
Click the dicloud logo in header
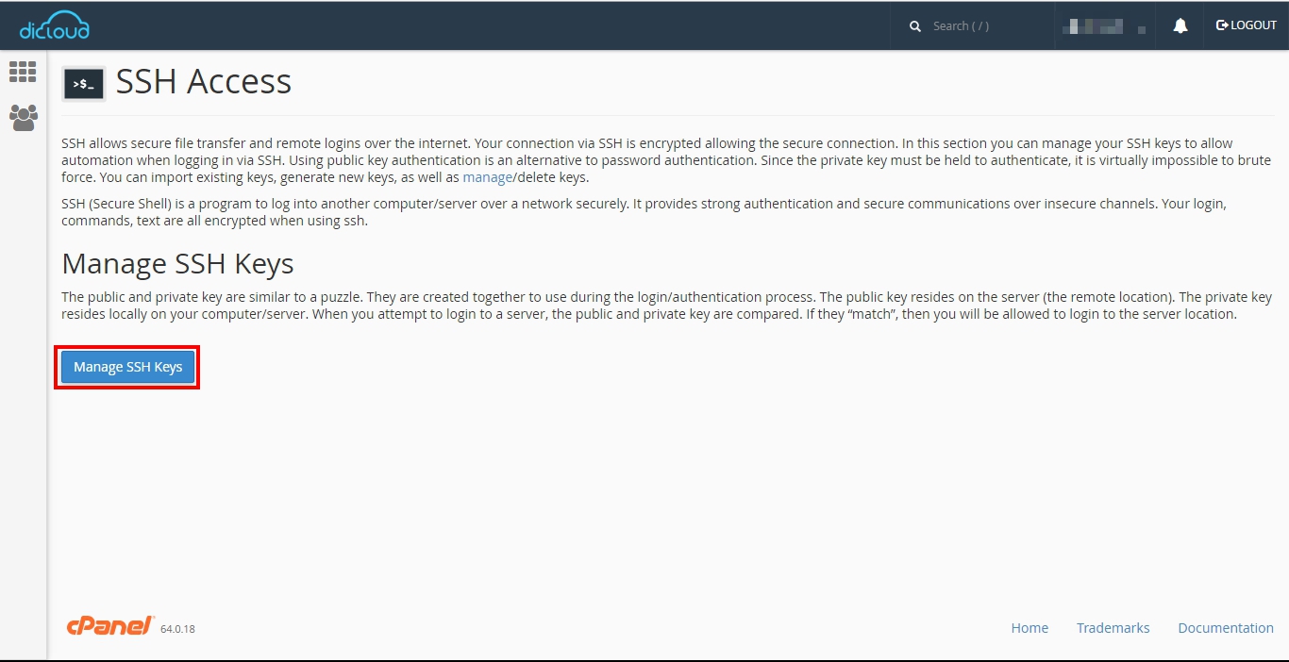pos(55,25)
